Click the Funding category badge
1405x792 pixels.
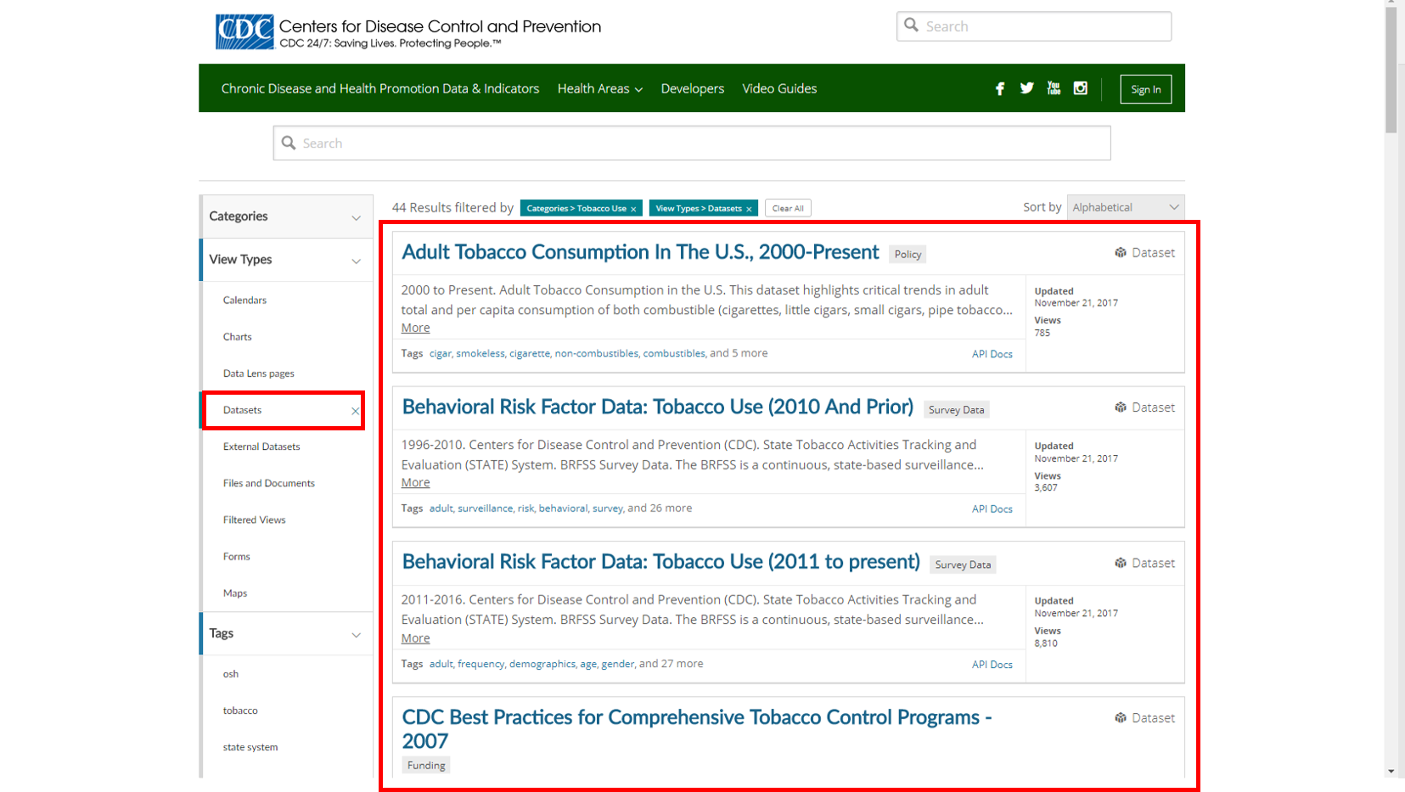[x=426, y=765]
